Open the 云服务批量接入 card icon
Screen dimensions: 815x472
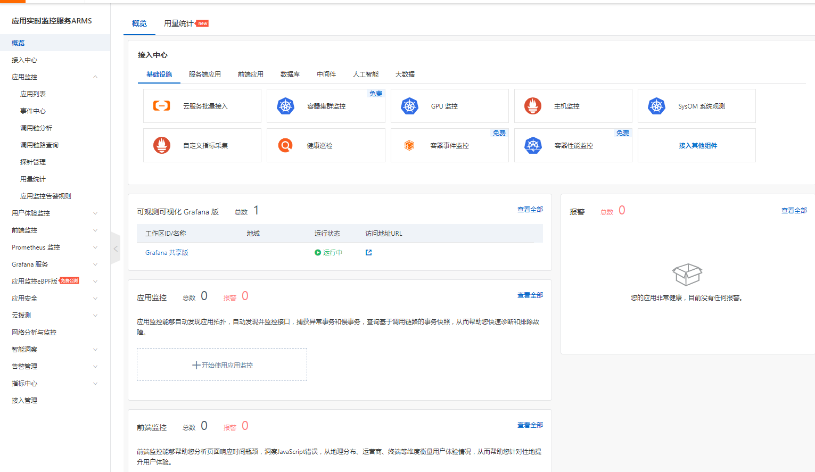(x=162, y=106)
